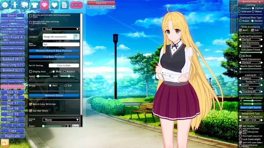264x148 pixels.
Task: Enable Display Axis checkbox
Action: click(x=31, y=72)
